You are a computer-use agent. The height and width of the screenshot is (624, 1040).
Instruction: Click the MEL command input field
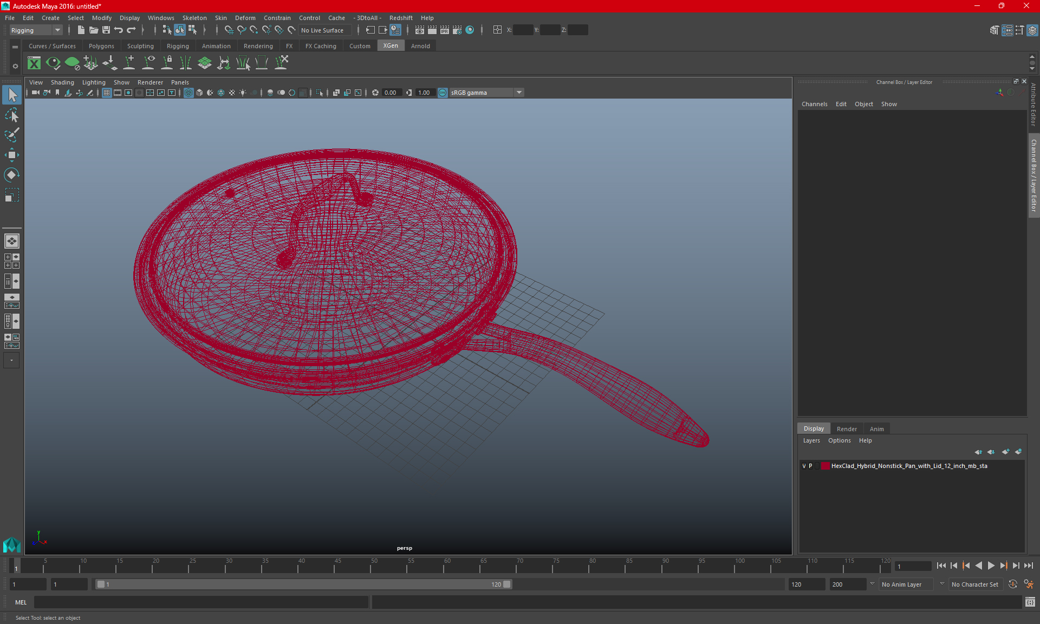[x=201, y=602]
